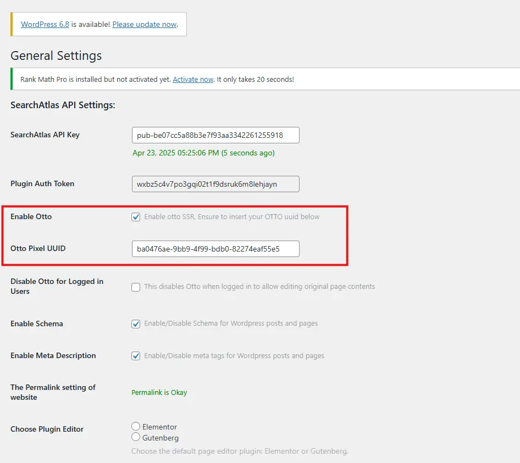Click the General Settings page heading
This screenshot has width=520, height=463.
(x=56, y=56)
